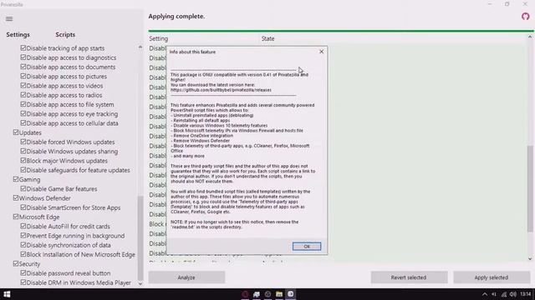
Task: Click OK in the info dialog
Action: pyautogui.click(x=307, y=247)
